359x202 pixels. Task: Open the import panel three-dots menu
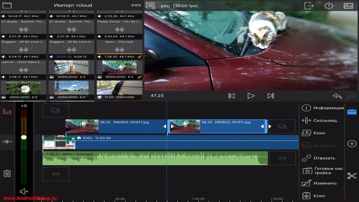(136, 5)
